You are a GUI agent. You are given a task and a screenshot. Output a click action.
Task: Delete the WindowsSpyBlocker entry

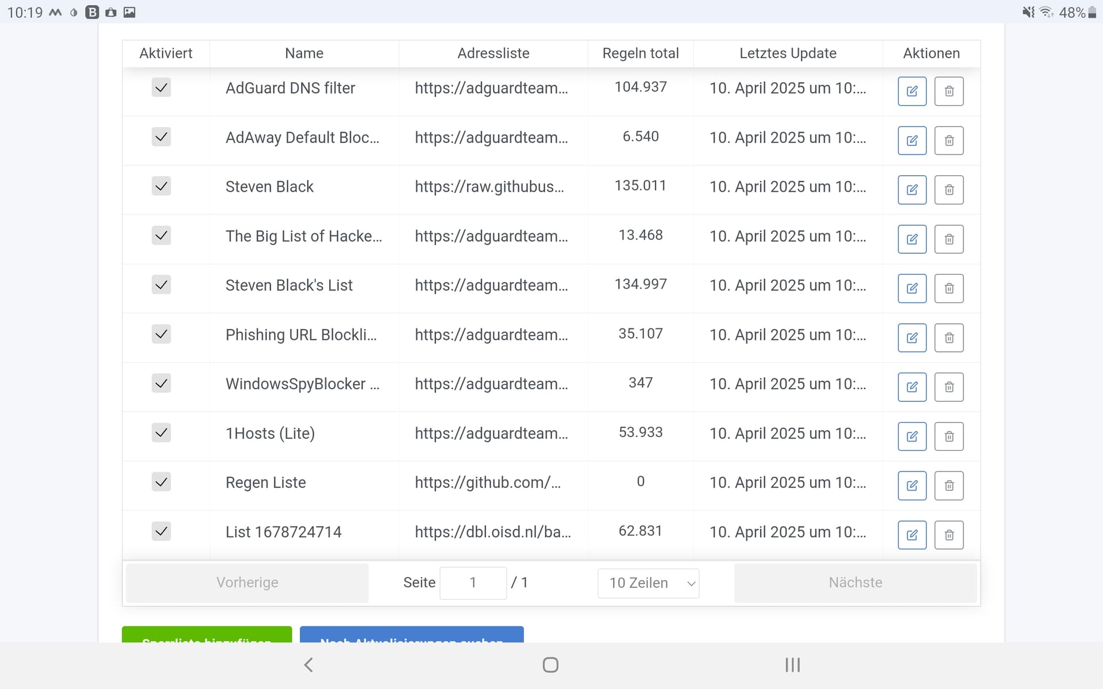click(x=948, y=387)
